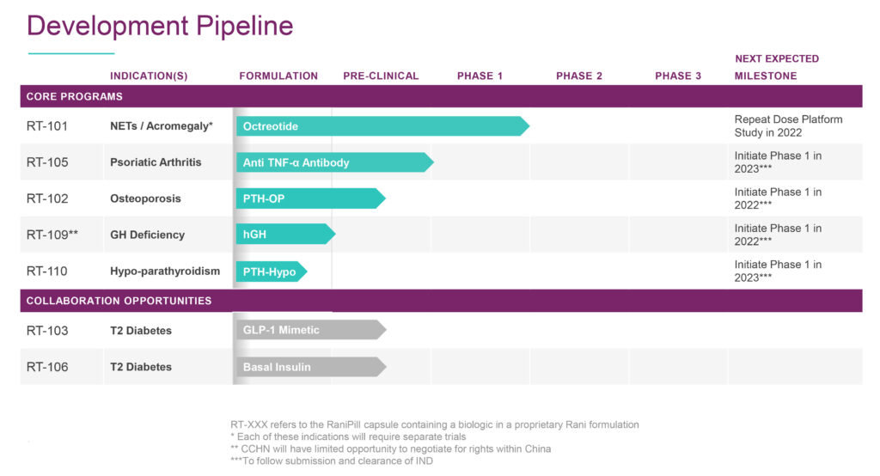The image size is (880, 476).
Task: Click the CCHN China rights footnote
Action: coord(391,449)
